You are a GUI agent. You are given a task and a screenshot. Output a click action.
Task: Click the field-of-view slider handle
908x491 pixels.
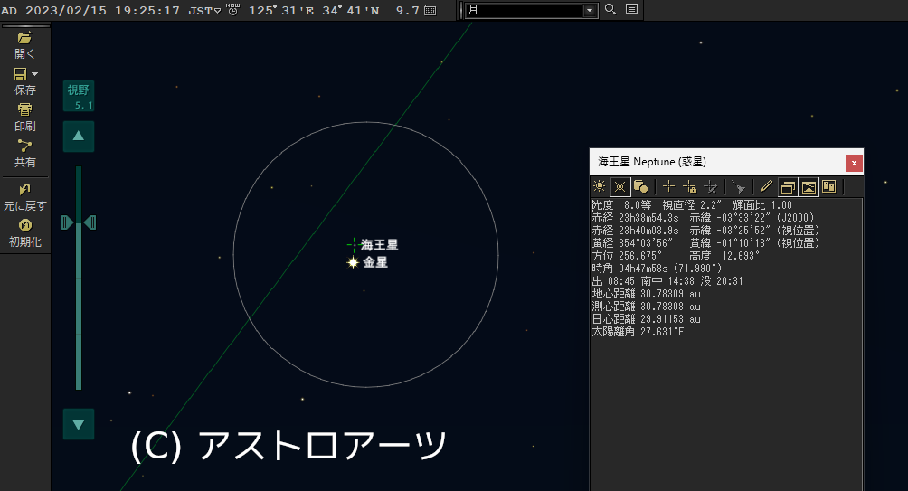pos(79,222)
